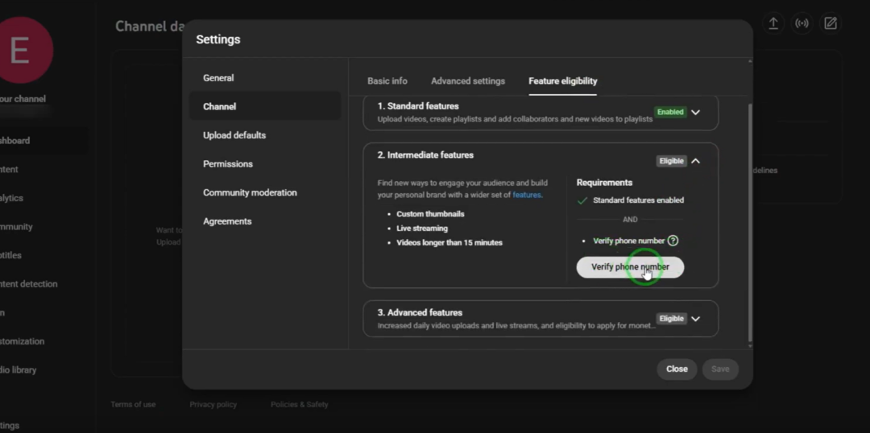Select the Feature eligibility tab
Image resolution: width=870 pixels, height=433 pixels.
coord(563,81)
